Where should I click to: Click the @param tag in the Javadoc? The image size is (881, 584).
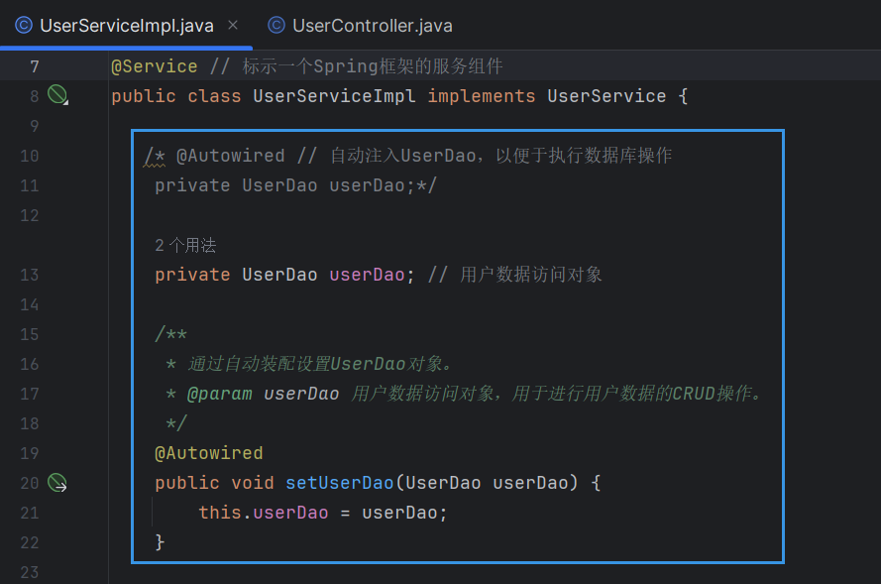click(219, 394)
